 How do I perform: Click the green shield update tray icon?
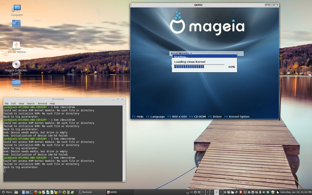[273, 192]
